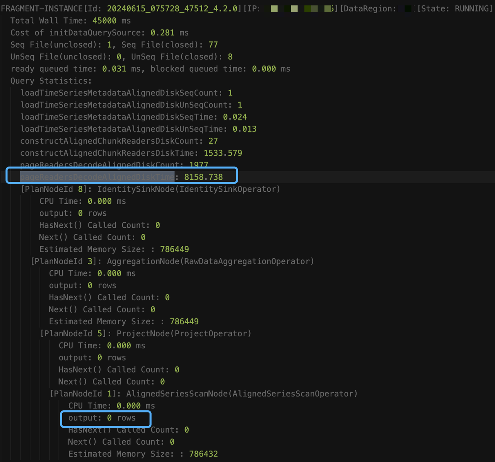Click the loadTimeSeriesMetadataAlignedDiskUnSeqCount line

pyautogui.click(x=131, y=105)
